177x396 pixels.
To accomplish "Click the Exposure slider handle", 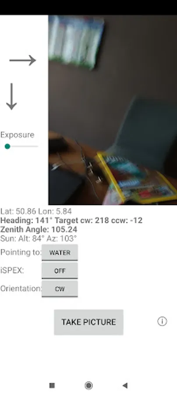I will coord(7,147).
